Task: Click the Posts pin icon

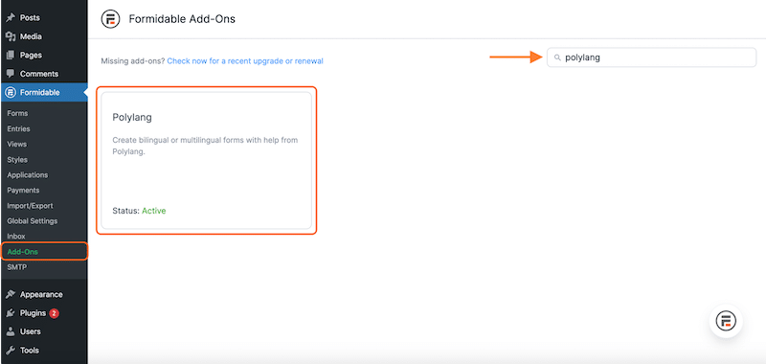Action: (11, 17)
